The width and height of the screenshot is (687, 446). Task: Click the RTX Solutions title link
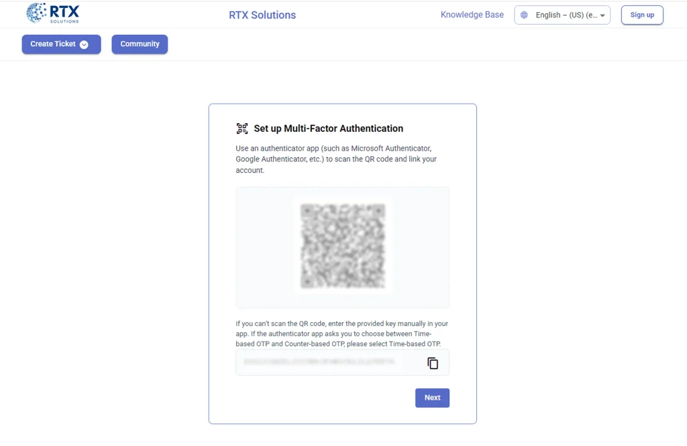[262, 15]
